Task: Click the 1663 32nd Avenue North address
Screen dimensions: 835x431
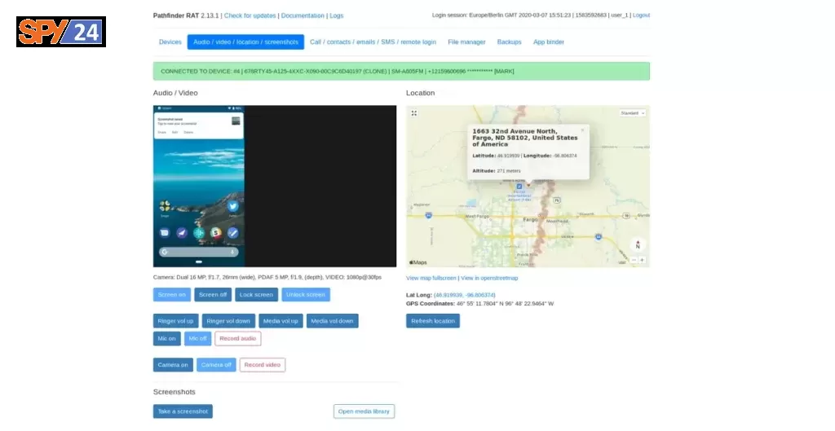Action: click(524, 137)
